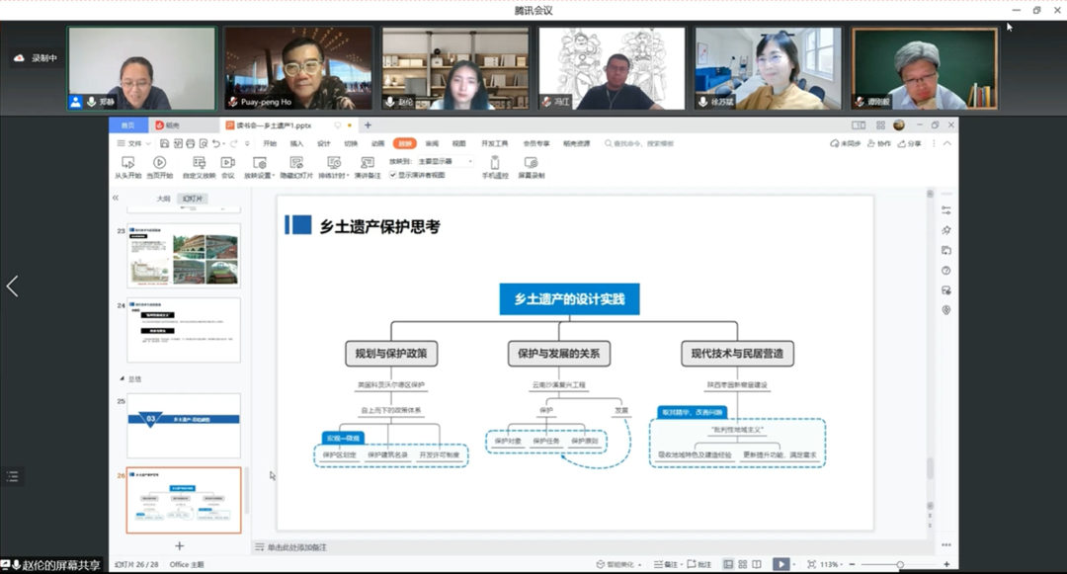Click notes field 单击此处添加备注
Viewport: 1067px width, 574px height.
(x=296, y=547)
